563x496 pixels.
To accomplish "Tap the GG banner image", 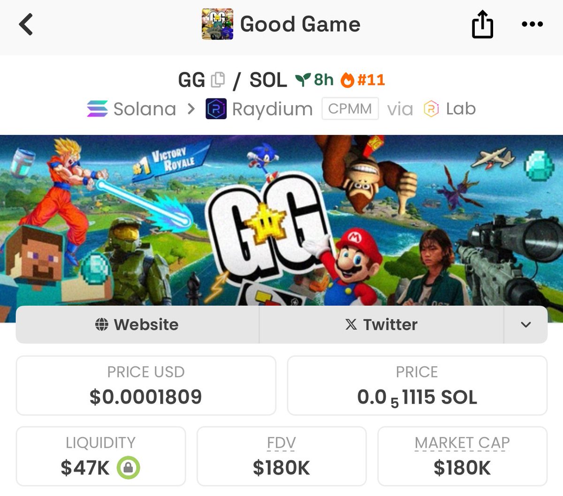I will tap(281, 220).
